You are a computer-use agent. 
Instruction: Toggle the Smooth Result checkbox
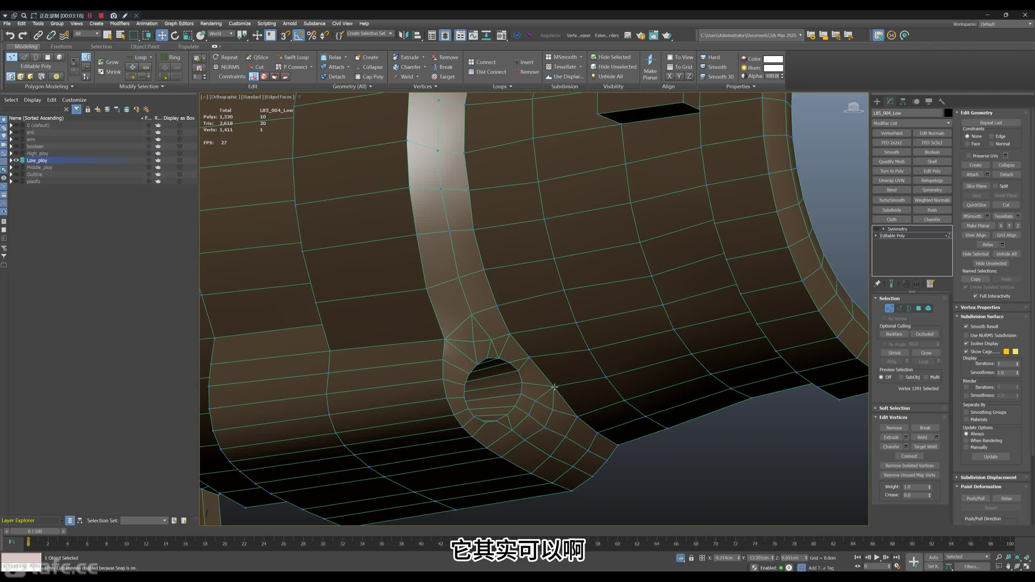pyautogui.click(x=966, y=327)
